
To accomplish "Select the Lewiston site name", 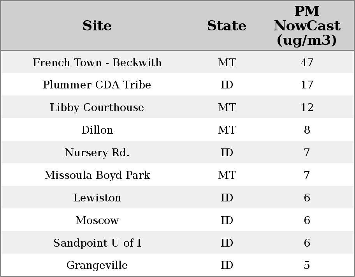I will pyautogui.click(x=97, y=198).
